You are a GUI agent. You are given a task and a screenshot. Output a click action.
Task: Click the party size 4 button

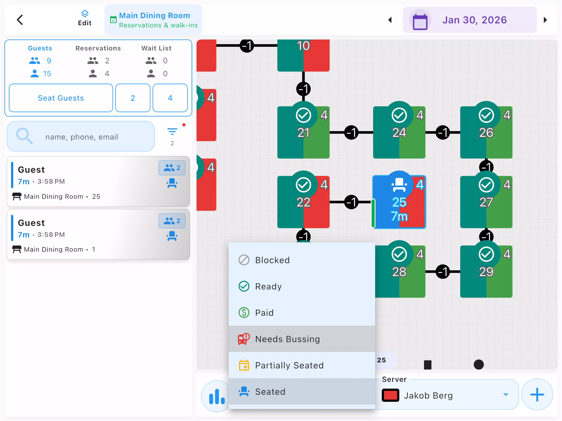(170, 98)
